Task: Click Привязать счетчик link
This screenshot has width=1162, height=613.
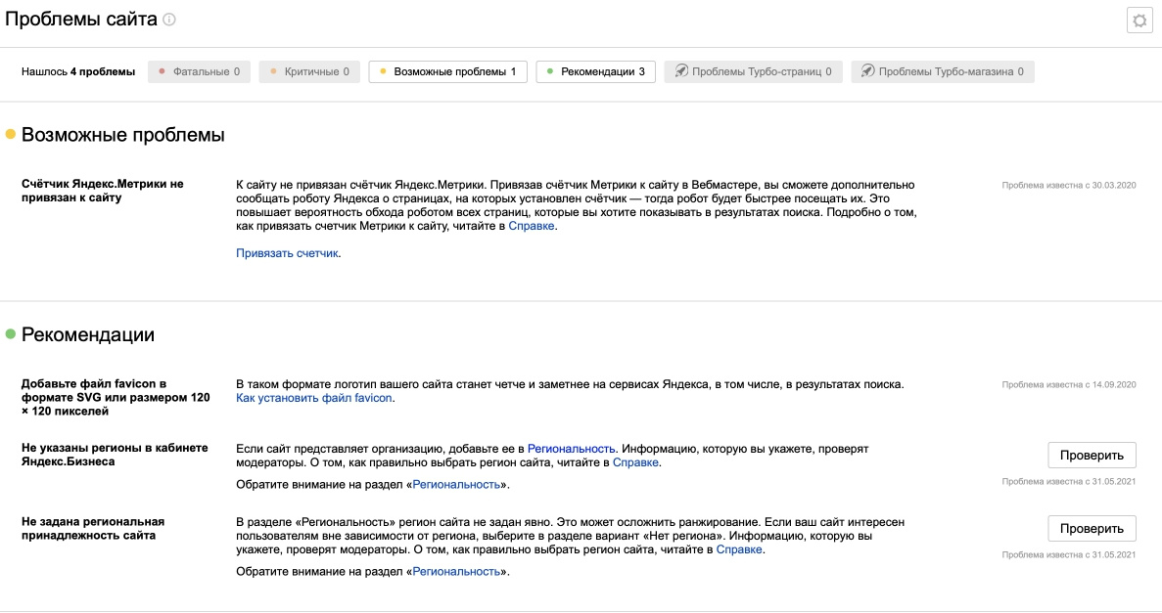Action: [287, 253]
